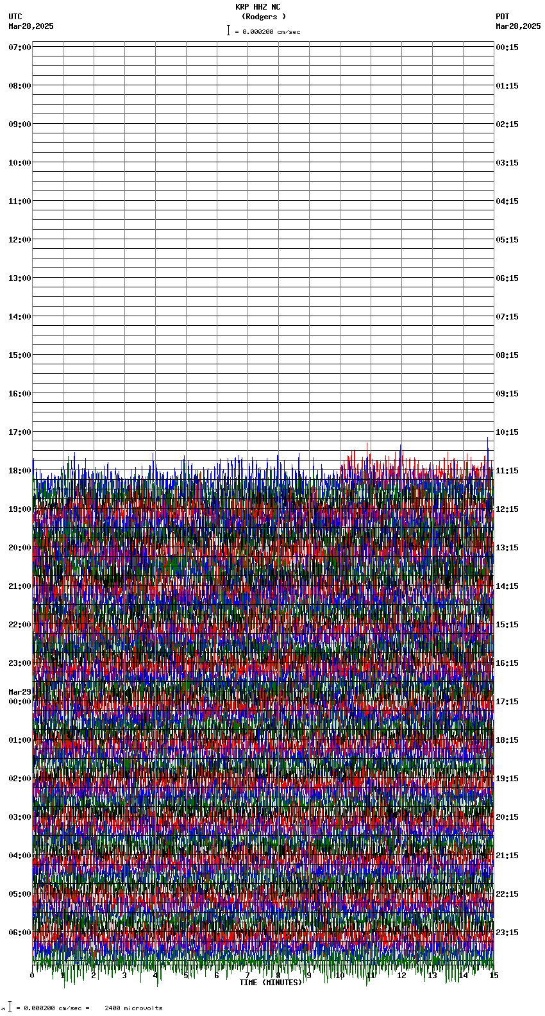Click the 18:00 UTC time label
This screenshot has height=1016, width=545.
[x=20, y=471]
